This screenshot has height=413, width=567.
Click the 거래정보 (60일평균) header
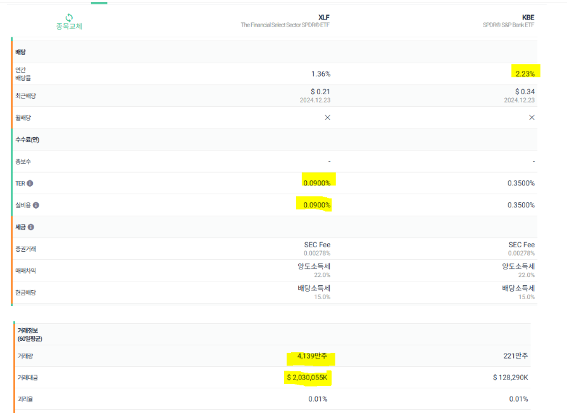30,335
